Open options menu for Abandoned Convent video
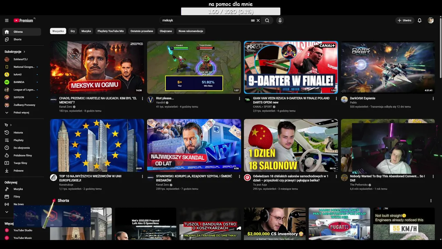This screenshot has width=442, height=249. (433, 176)
